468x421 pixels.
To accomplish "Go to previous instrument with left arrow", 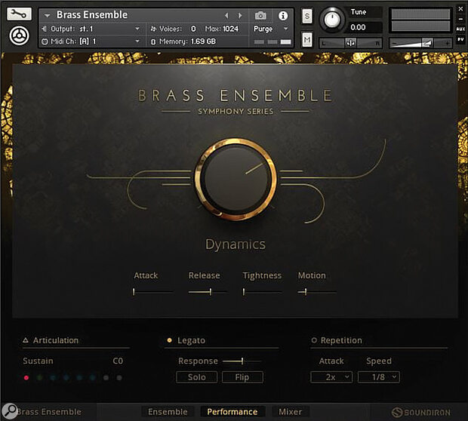I will [x=226, y=15].
